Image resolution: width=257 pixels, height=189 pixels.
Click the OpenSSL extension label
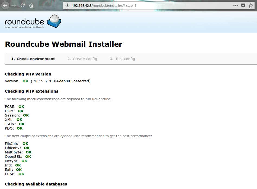[x=14, y=157]
